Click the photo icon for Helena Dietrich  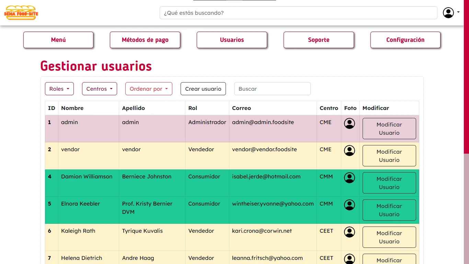350,259
